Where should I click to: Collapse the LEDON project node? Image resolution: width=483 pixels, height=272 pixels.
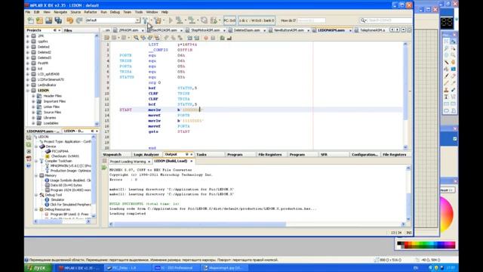(28, 91)
